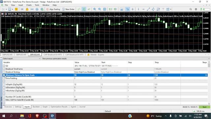This screenshot has width=211, height=119.
Task: Tick the Breakout TimeFrame checkbox
Action: [4, 69]
